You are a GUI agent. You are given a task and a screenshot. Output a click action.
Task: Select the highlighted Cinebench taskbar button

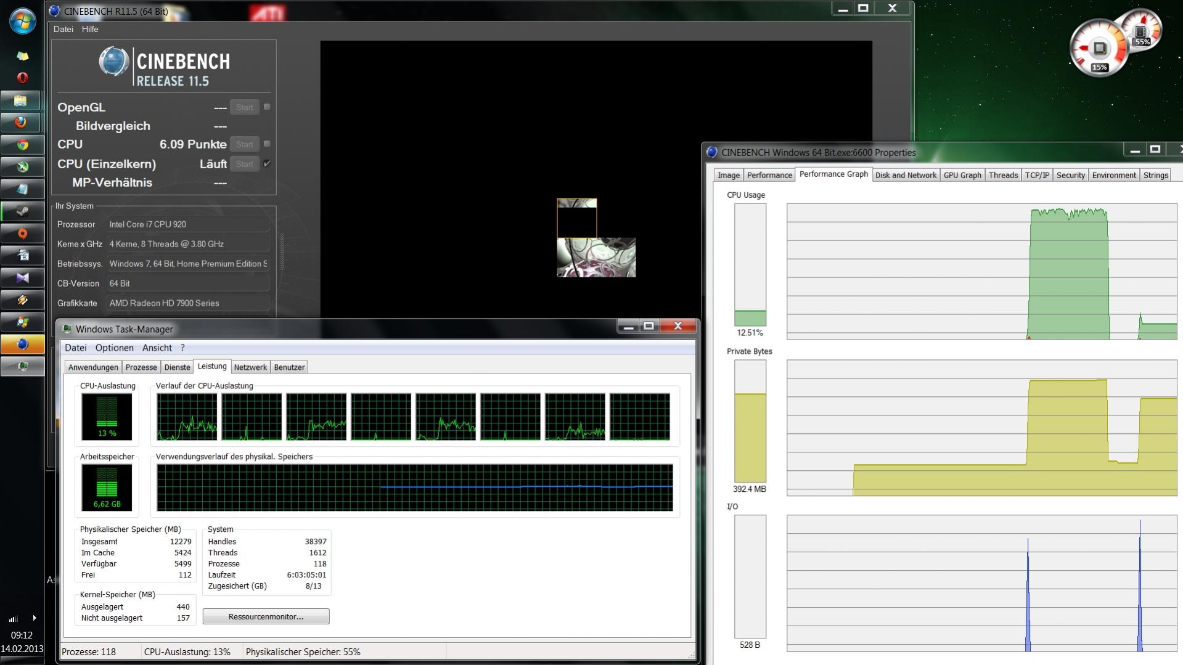pos(22,344)
